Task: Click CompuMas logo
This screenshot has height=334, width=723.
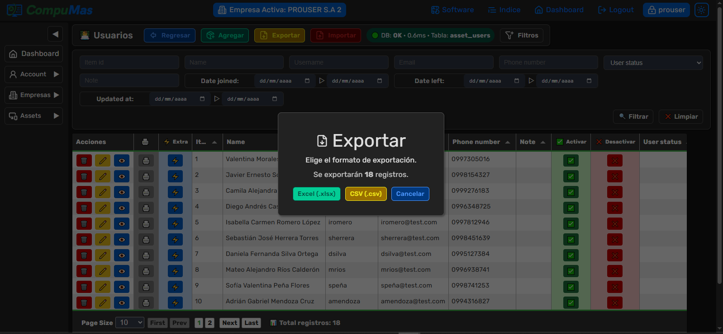Action: pos(50,10)
